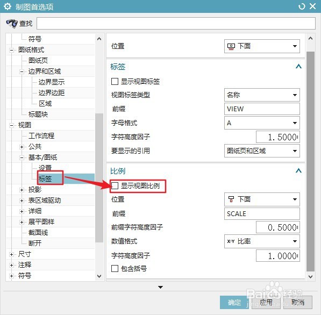Select 设置 under 基本/图纸
The width and height of the screenshot is (321, 315).
(45, 168)
